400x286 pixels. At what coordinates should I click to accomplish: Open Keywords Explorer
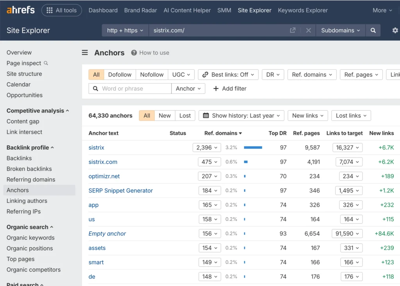[303, 10]
